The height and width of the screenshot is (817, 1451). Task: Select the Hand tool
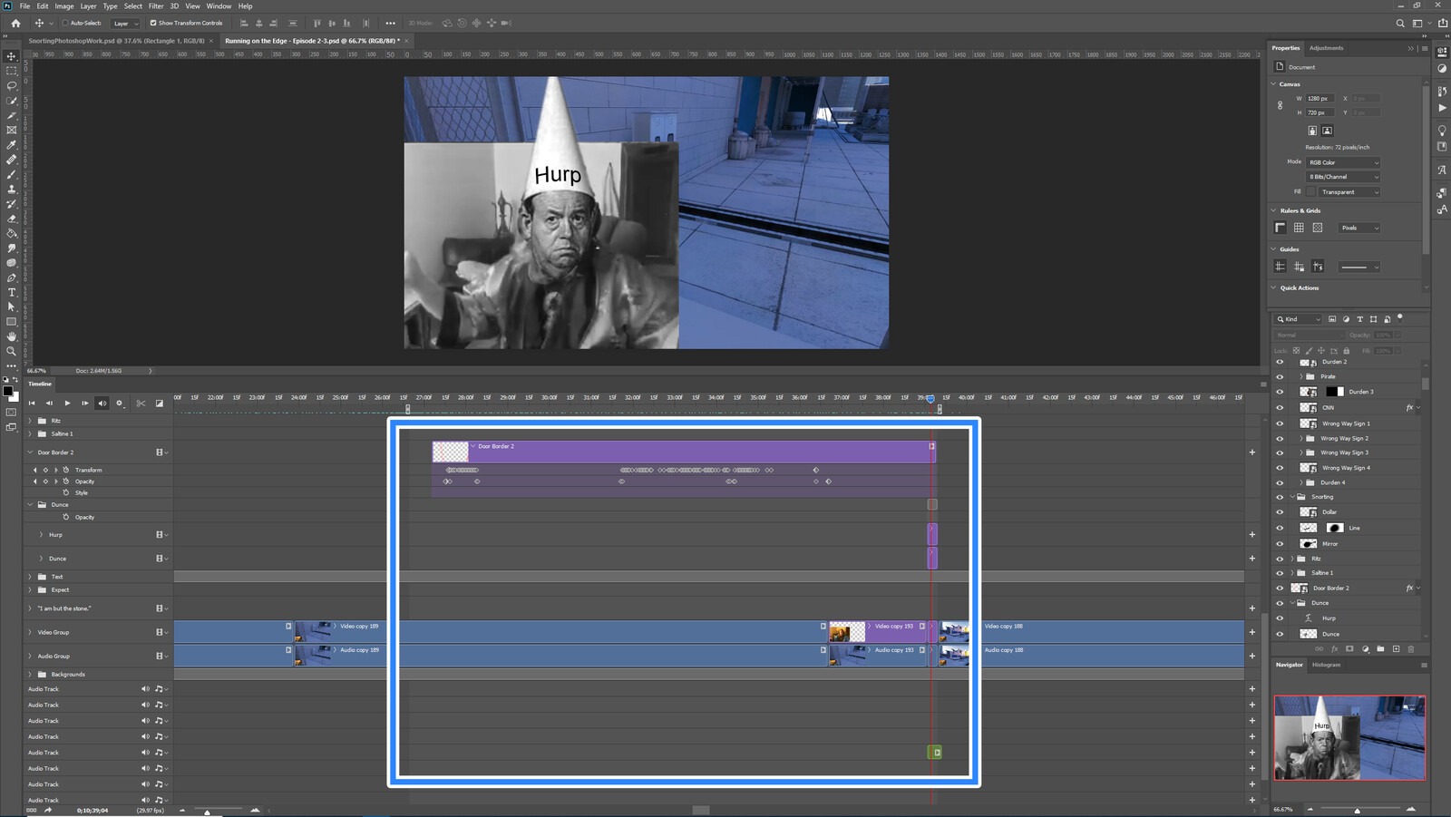click(12, 336)
